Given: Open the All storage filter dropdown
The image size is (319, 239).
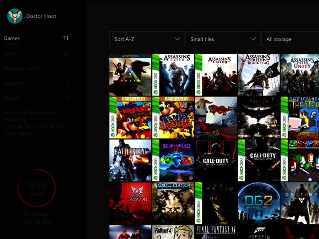Looking at the screenshot, I should click(x=290, y=39).
